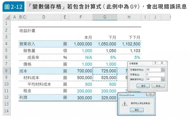Screen dimensions: 190x119
Task: Click the cell showing 500,000
Action: coord(85,78)
